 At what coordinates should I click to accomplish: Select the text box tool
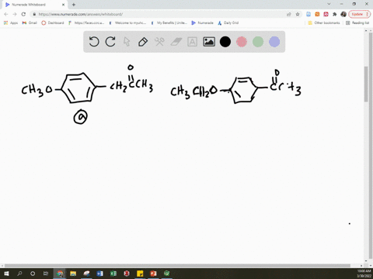[x=192, y=42]
